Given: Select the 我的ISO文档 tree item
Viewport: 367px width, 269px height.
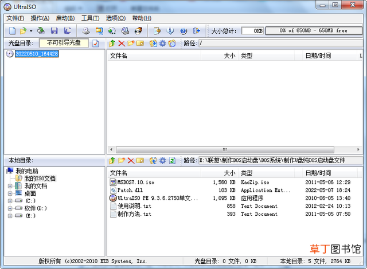Looking at the screenshot, I should 40,179.
